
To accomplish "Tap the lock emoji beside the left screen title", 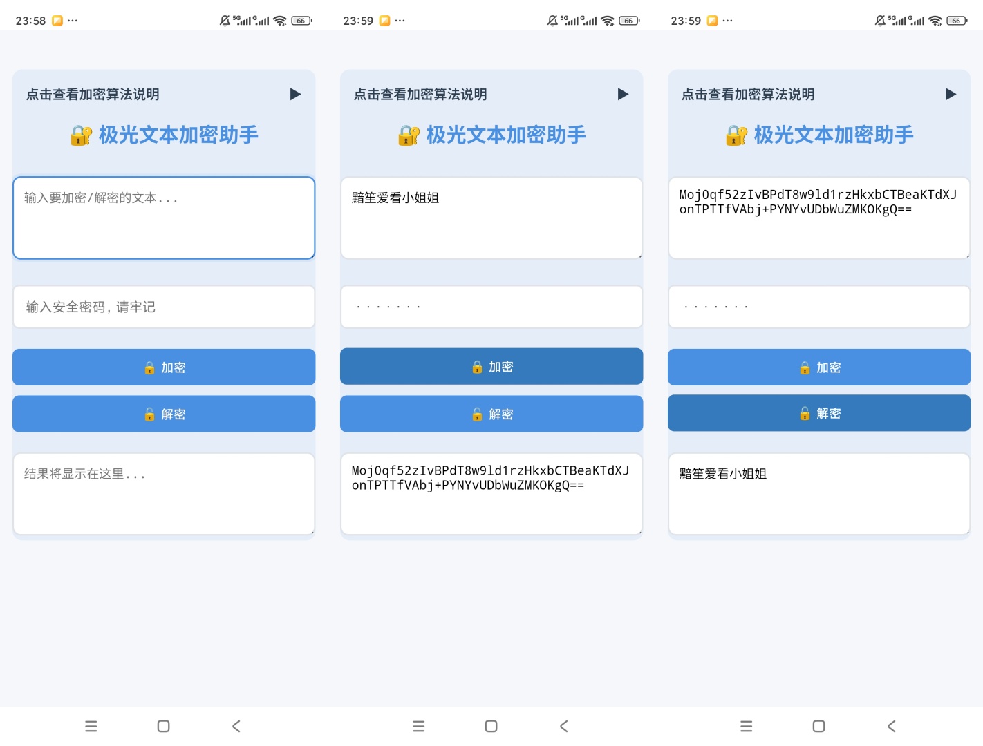I will click(81, 135).
